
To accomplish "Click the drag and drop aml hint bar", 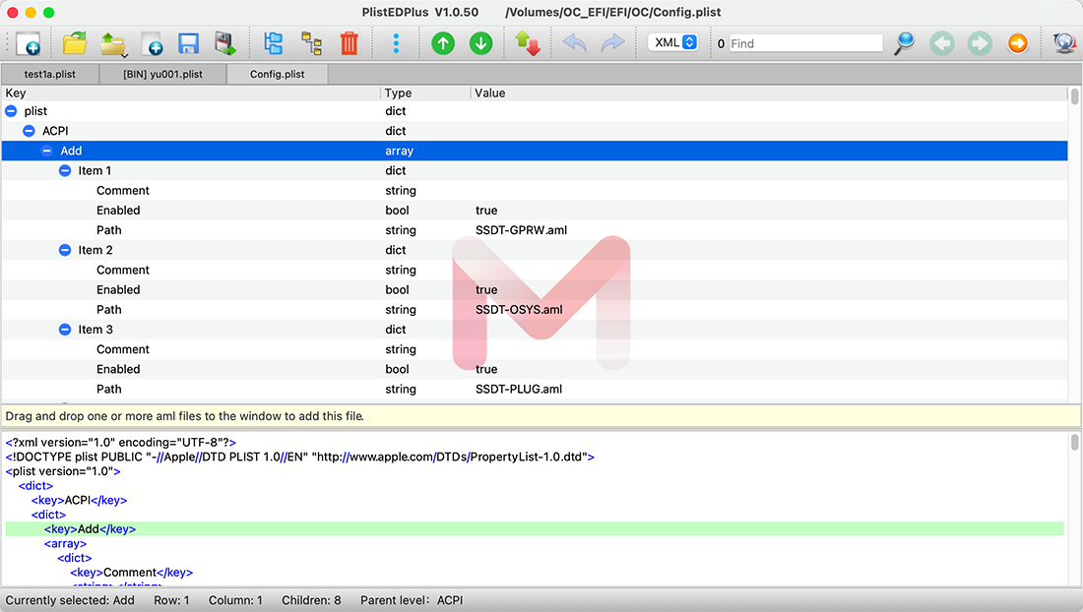I will click(541, 416).
